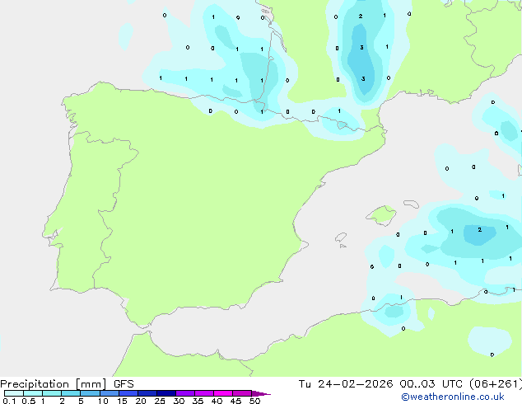522x404 pixels.
Task: Select the 1–2 mm legend color swatch
Action: (52, 393)
